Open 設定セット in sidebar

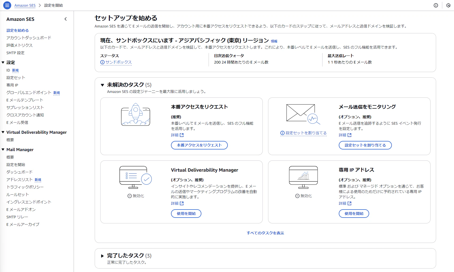[16, 78]
